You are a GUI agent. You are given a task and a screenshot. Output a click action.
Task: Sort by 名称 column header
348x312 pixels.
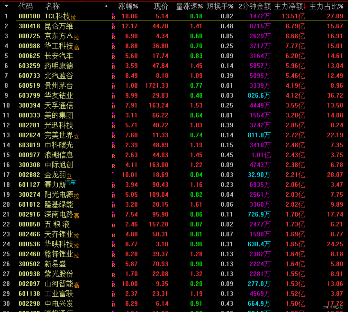52,6
